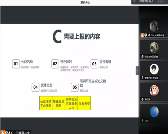Click the 02 特色项目 number box
The height and width of the screenshot is (134, 168).
(55, 64)
